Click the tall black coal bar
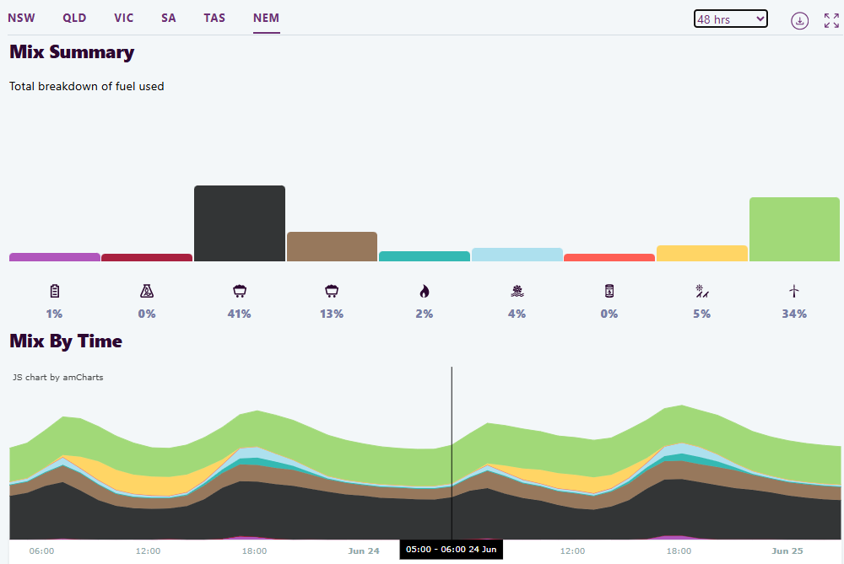The width and height of the screenshot is (844, 564). point(240,223)
